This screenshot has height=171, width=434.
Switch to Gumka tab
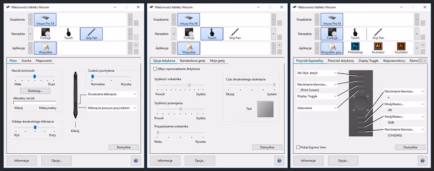26,60
